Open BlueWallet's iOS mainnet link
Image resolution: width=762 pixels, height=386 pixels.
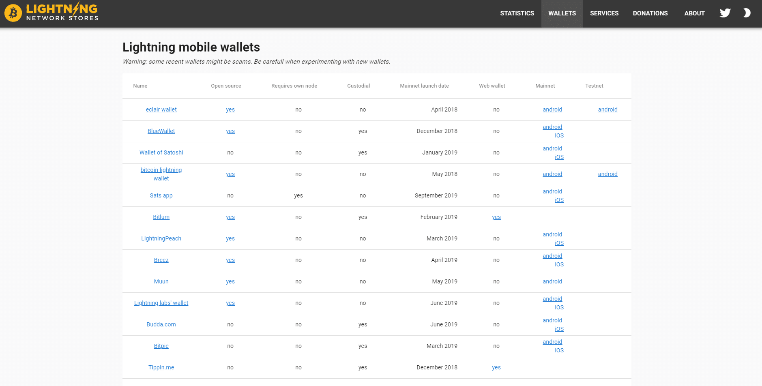pos(559,135)
